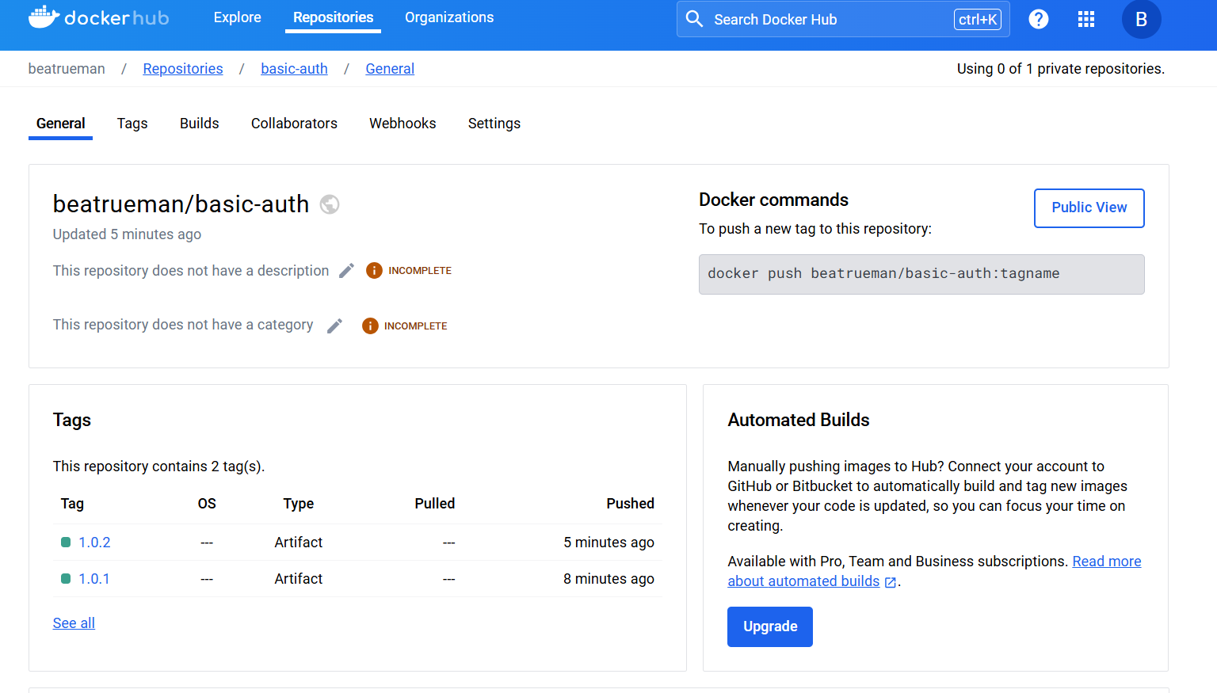Open the help question mark icon

coord(1038,19)
